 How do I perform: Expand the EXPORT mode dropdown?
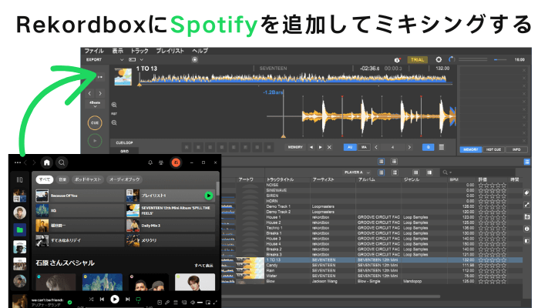[122, 60]
